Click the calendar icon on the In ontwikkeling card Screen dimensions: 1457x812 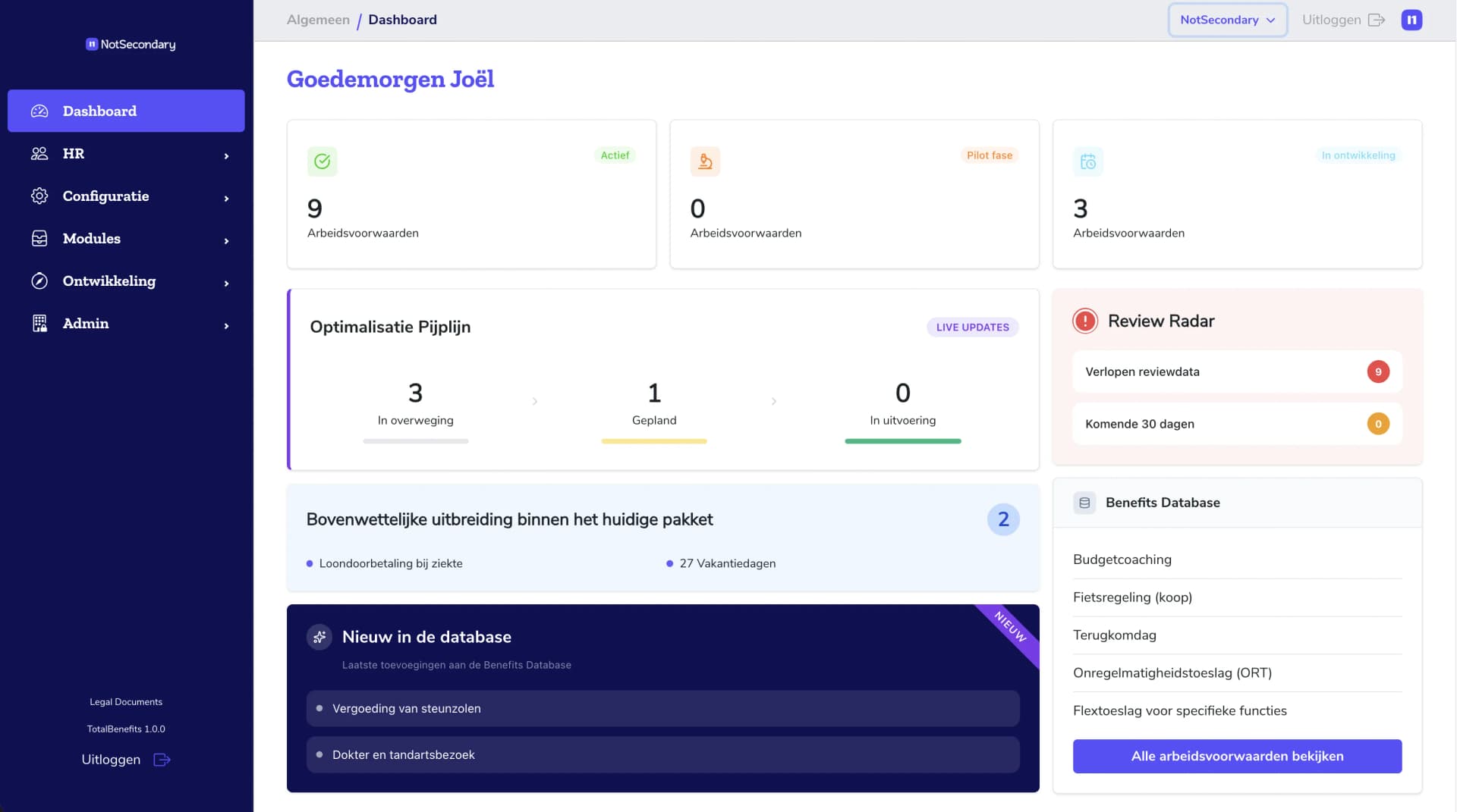click(1088, 161)
